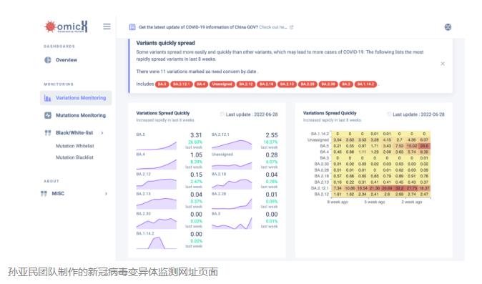Click the red BA.2.28 tag
The image size is (482, 284).
308,84
